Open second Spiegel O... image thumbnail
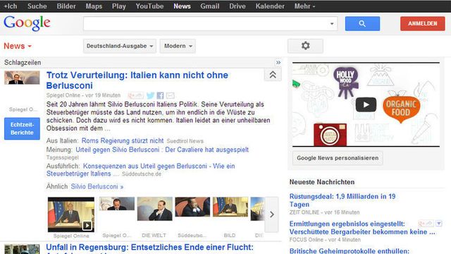 117,204
